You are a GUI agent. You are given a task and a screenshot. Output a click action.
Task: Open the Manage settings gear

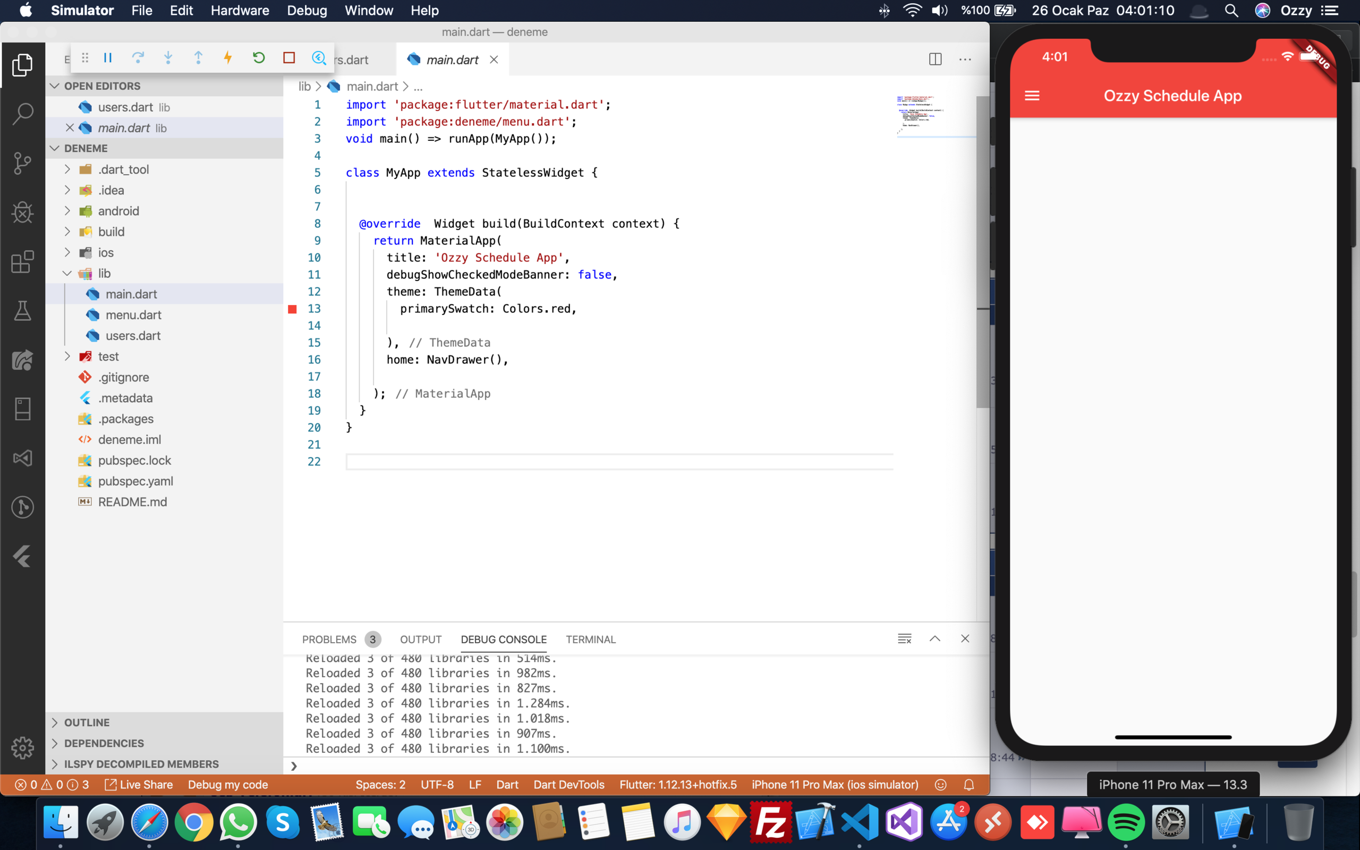coord(22,747)
